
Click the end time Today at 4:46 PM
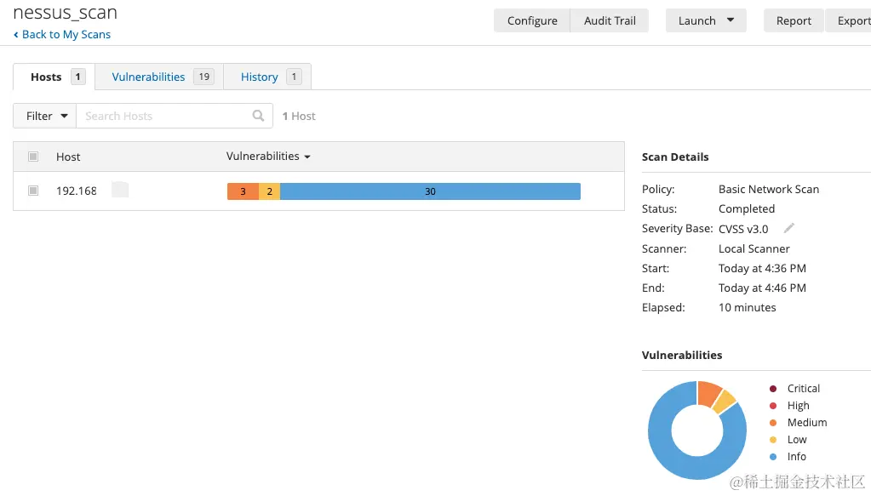point(762,288)
